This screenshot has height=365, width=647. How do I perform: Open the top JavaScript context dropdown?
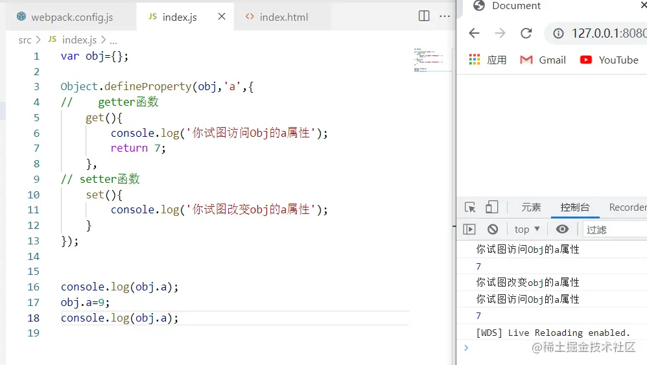click(527, 230)
